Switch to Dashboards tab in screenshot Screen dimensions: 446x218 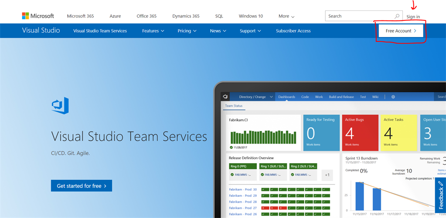(x=286, y=97)
